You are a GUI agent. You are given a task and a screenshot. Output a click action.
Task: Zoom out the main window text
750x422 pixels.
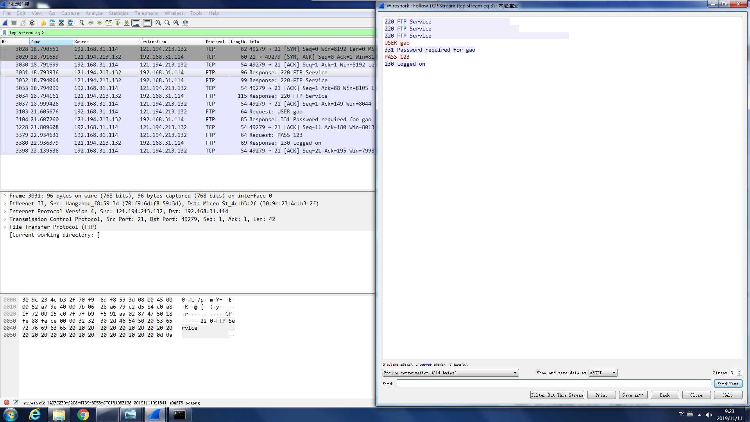point(167,23)
